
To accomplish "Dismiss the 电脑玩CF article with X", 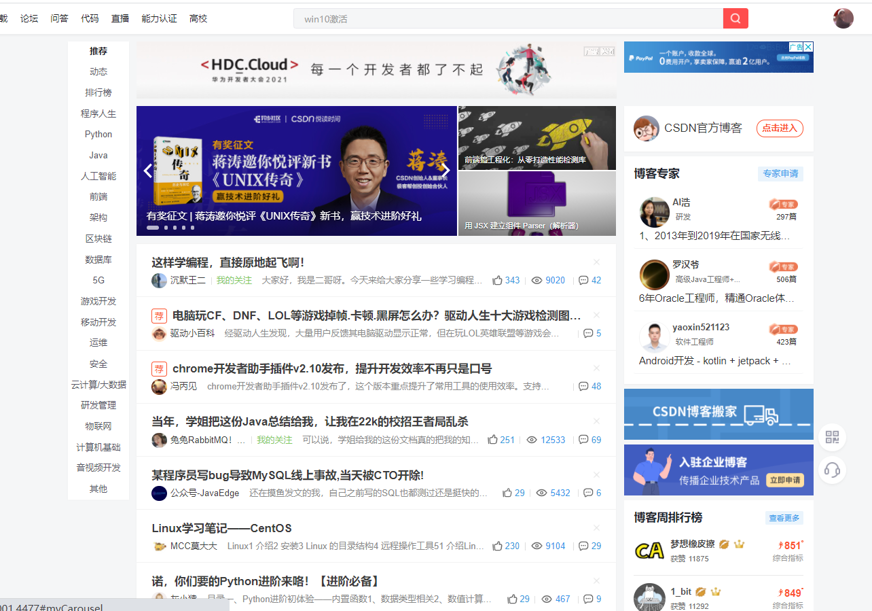I will coord(596,315).
